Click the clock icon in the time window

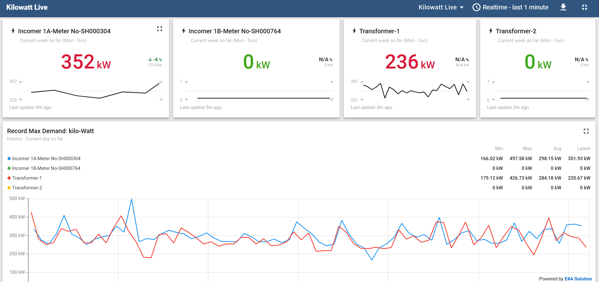476,7
